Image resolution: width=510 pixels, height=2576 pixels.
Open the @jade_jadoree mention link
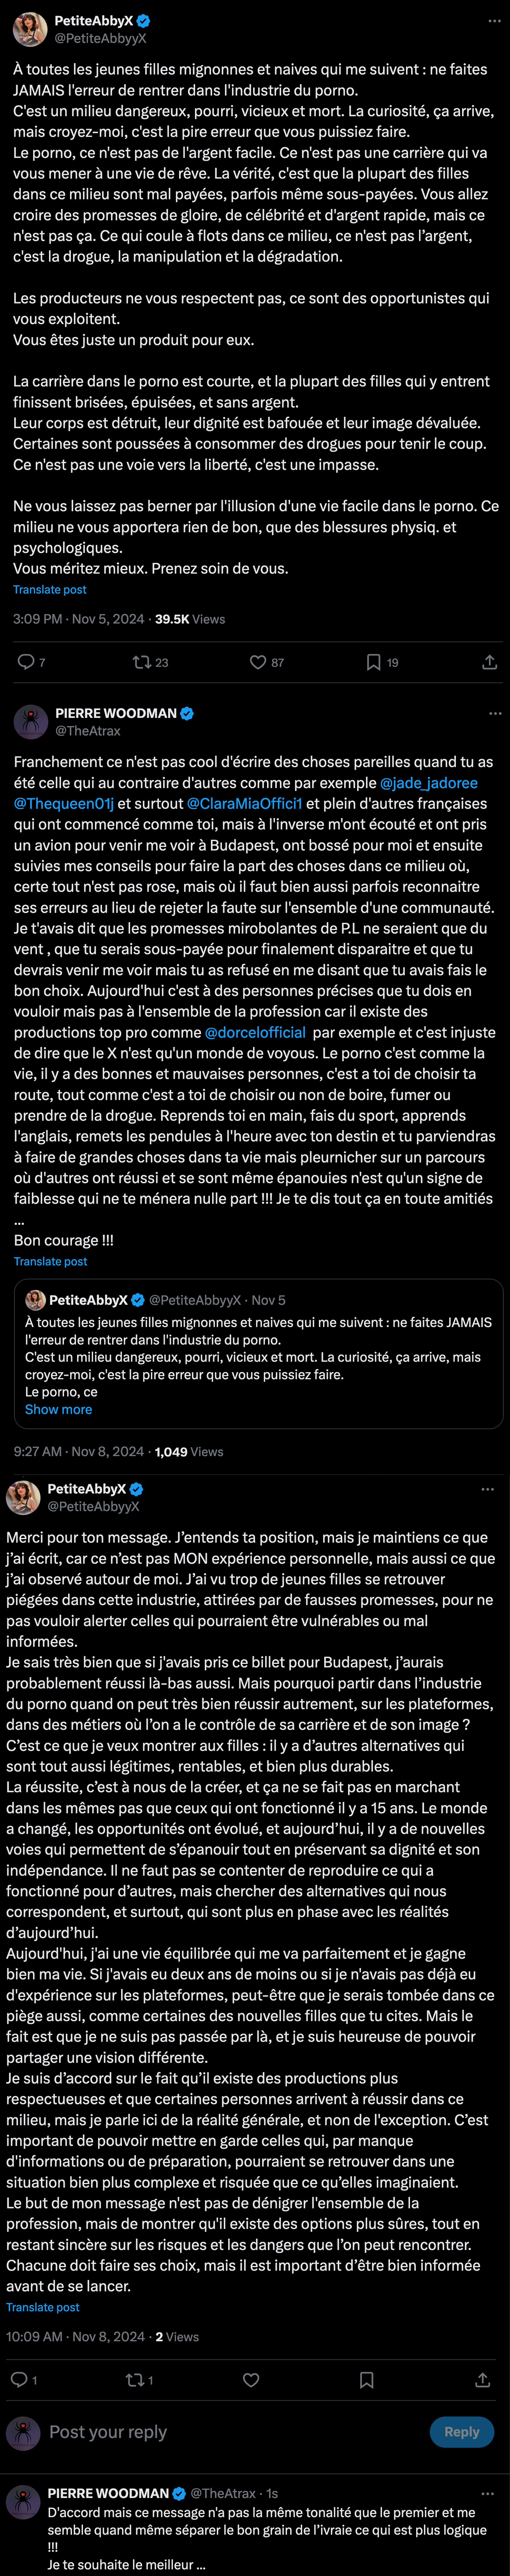pos(429,783)
